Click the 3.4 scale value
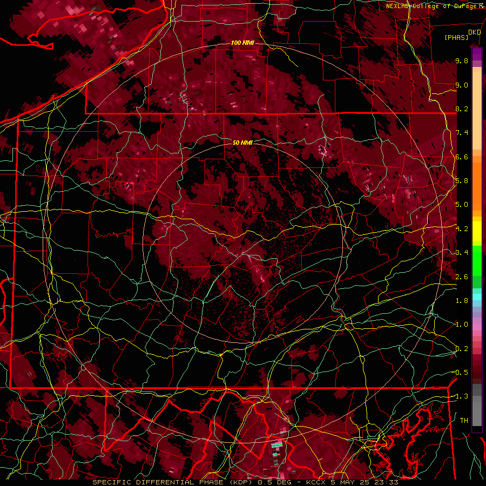 462,253
